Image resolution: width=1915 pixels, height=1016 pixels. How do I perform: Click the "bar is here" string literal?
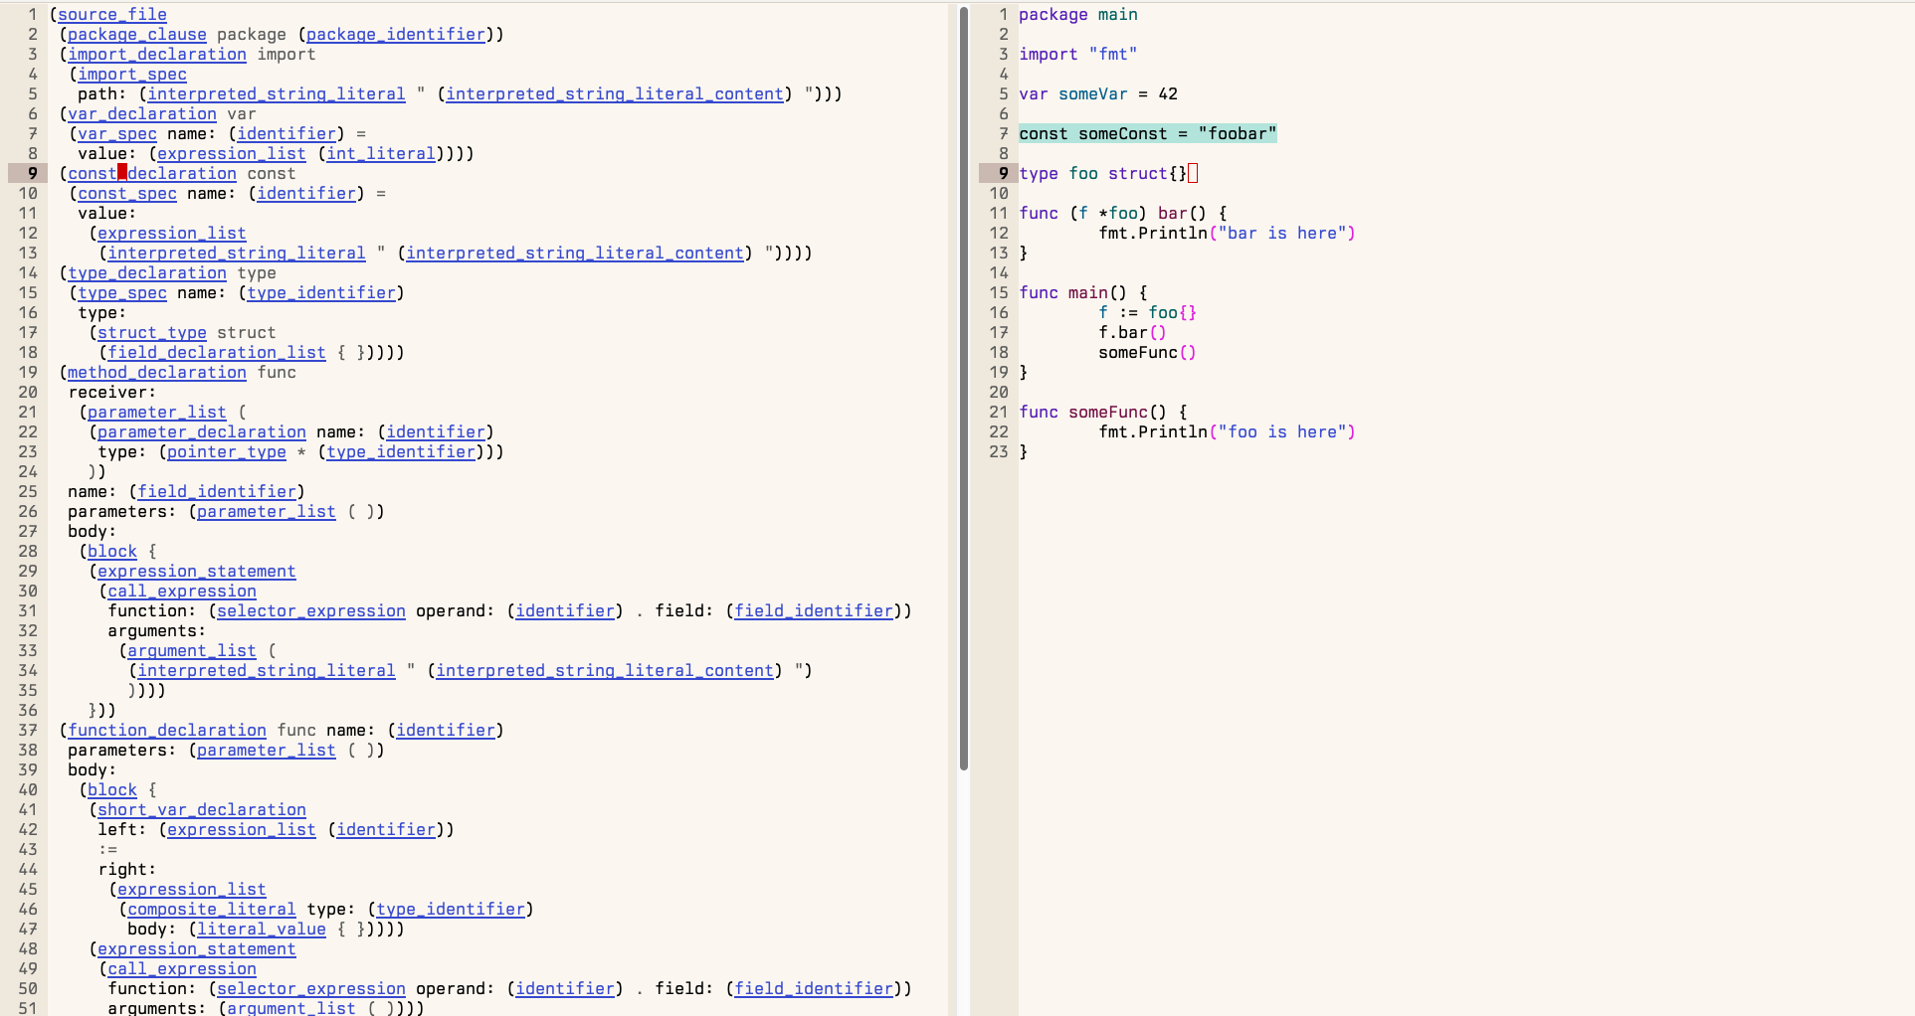(x=1282, y=234)
